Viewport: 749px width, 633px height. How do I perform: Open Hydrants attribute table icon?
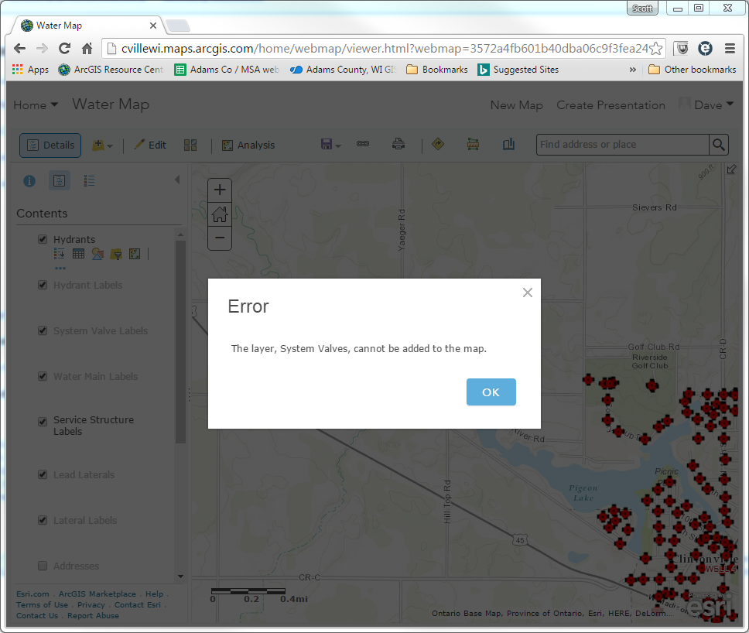(78, 254)
